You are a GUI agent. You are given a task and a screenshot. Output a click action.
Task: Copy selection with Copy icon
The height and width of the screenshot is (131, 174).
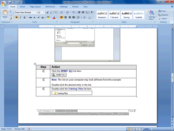(11, 15)
